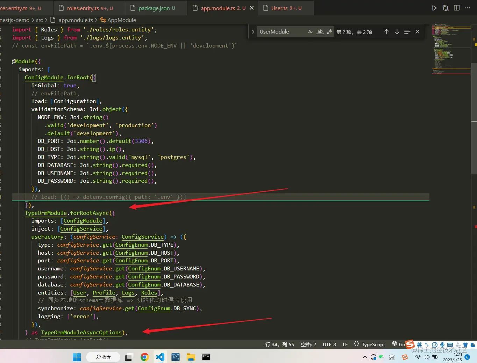Image resolution: width=477 pixels, height=363 pixels.
Task: Click the code minimap
Action: 451,49
